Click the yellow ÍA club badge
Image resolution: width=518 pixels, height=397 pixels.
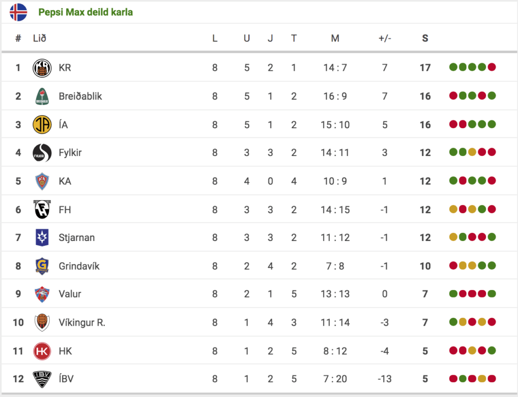(x=42, y=125)
